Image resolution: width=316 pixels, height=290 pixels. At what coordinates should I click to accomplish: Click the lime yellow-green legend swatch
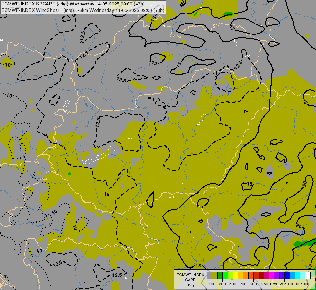(230, 276)
